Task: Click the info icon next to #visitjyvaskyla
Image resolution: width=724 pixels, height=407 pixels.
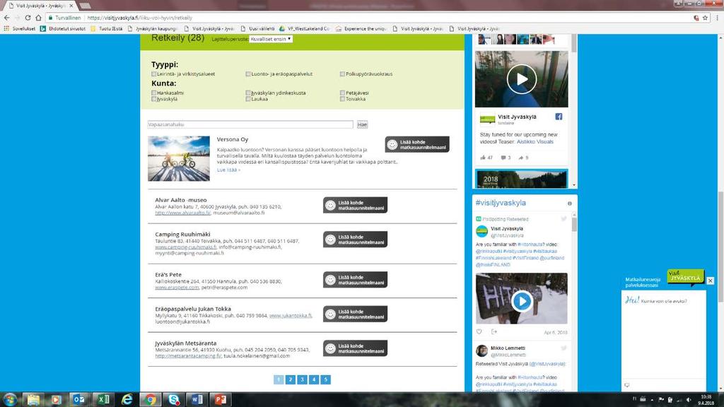Action: pyautogui.click(x=569, y=203)
